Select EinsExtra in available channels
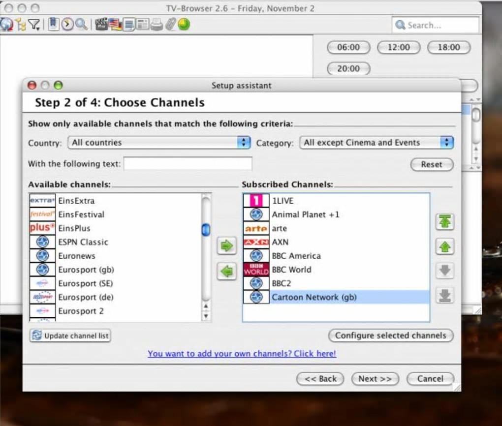502x426 pixels. 115,201
